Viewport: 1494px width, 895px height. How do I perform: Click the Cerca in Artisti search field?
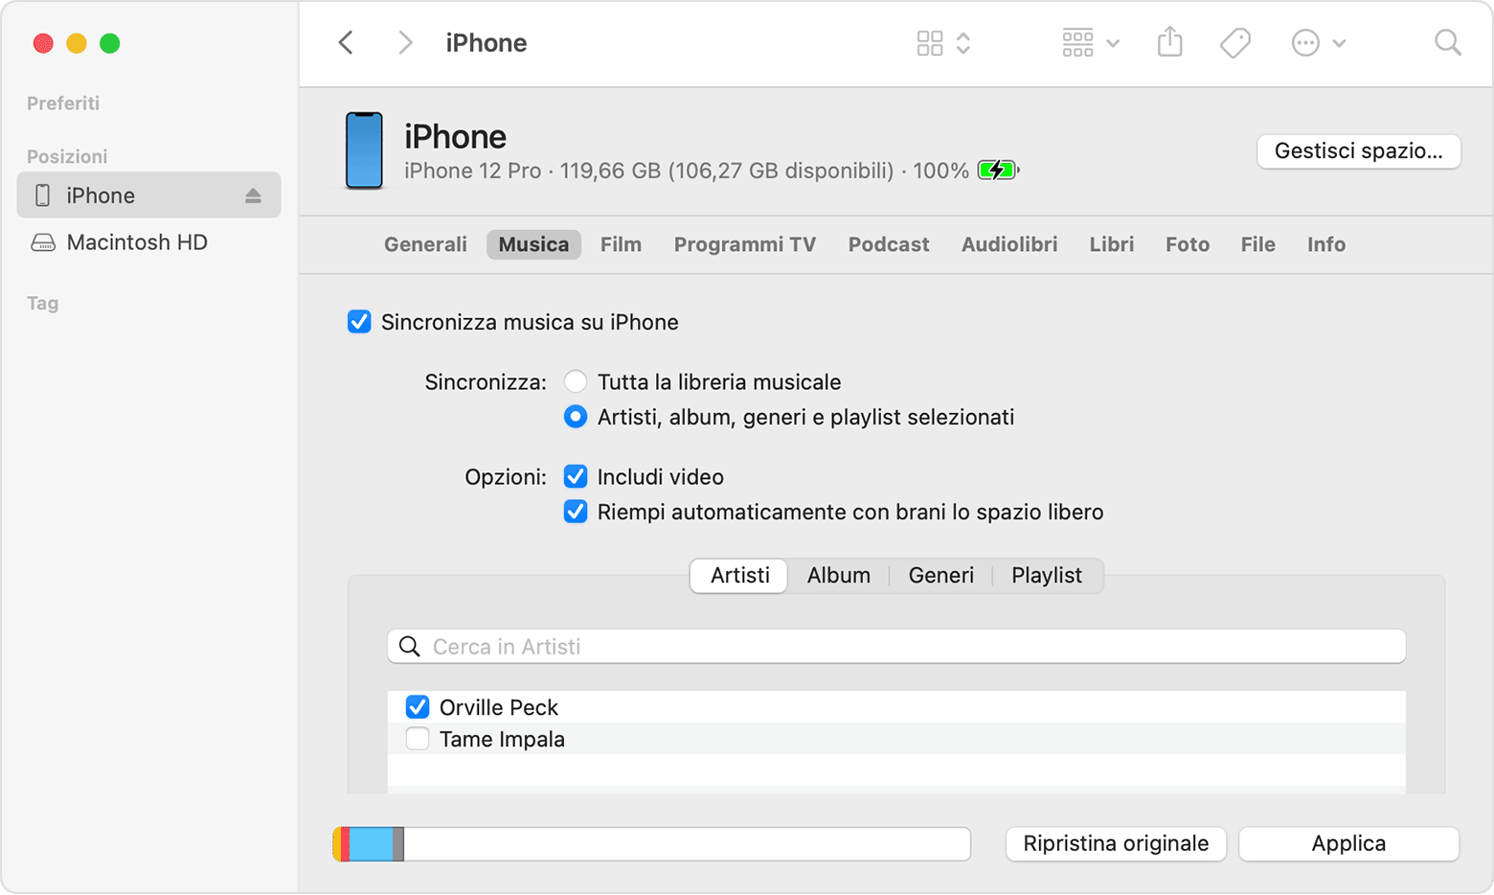click(x=896, y=647)
